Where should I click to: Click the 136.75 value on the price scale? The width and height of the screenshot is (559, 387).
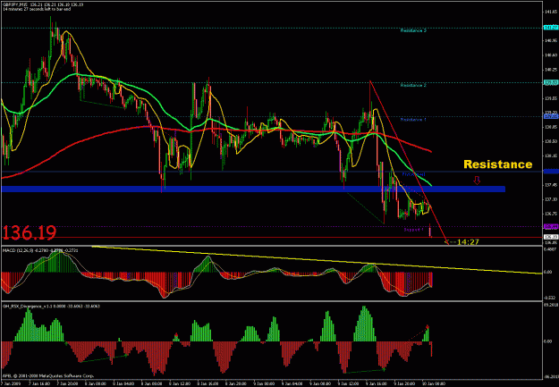(x=551, y=214)
